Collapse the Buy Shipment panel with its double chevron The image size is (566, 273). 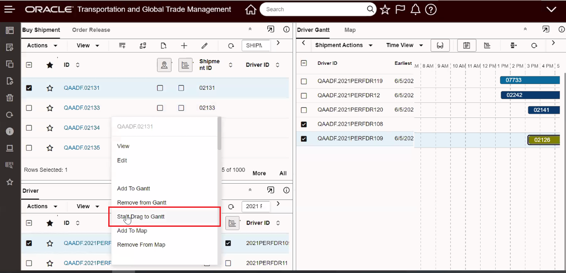250,29
